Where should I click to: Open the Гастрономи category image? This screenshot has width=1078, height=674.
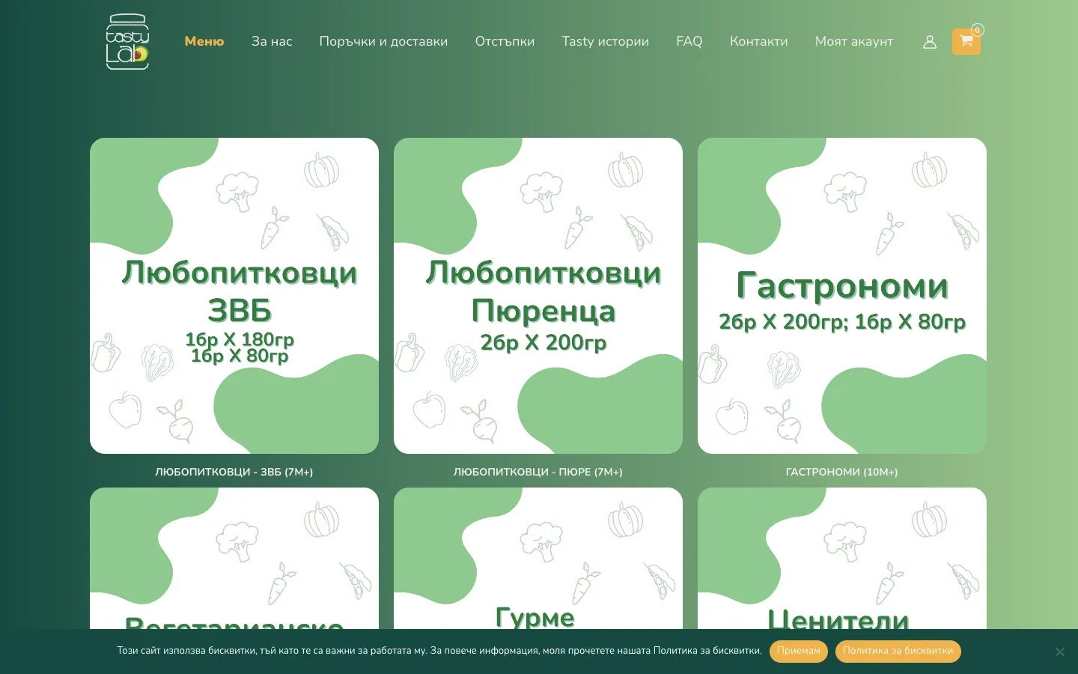(842, 296)
